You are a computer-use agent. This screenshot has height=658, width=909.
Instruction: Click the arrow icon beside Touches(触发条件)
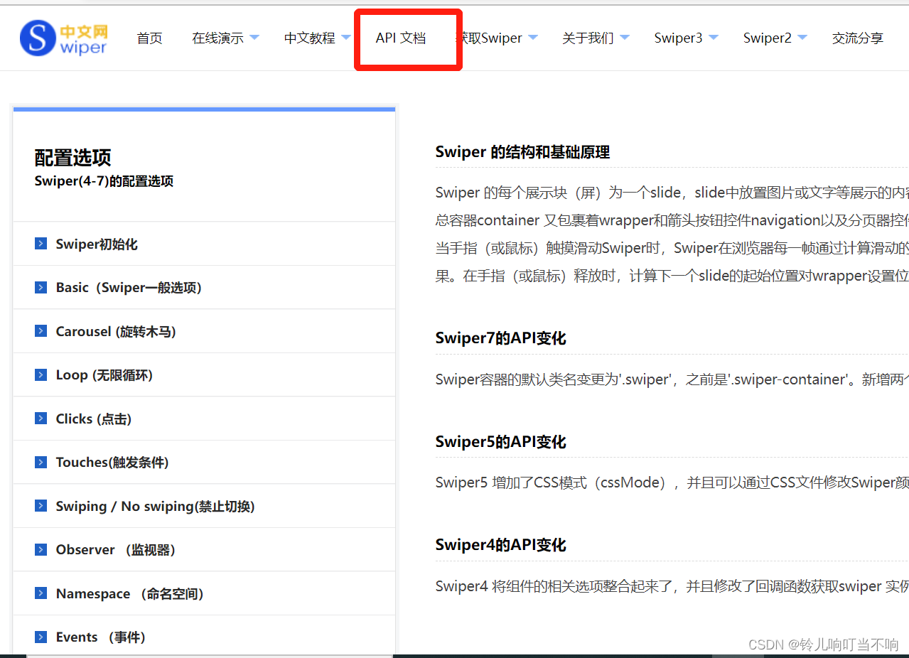(x=41, y=462)
